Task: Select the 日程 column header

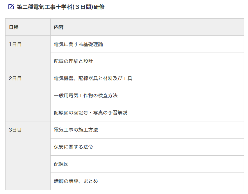Action: (x=14, y=27)
